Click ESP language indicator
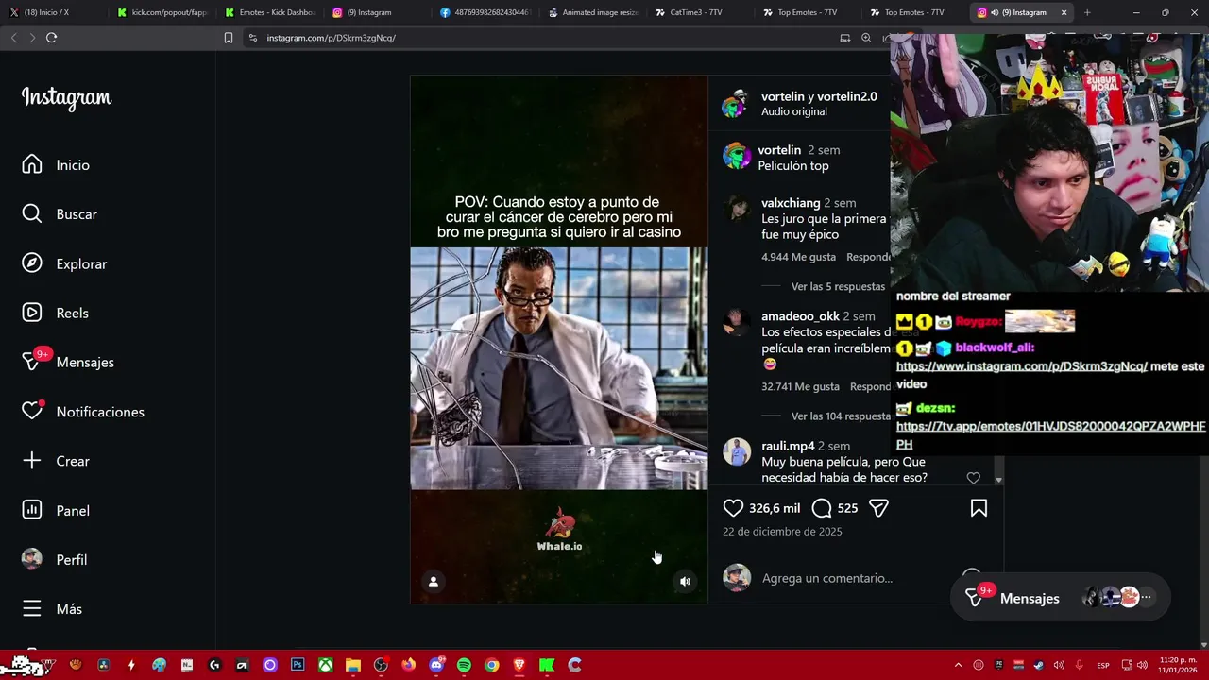The height and width of the screenshot is (680, 1209). pos(1103,665)
